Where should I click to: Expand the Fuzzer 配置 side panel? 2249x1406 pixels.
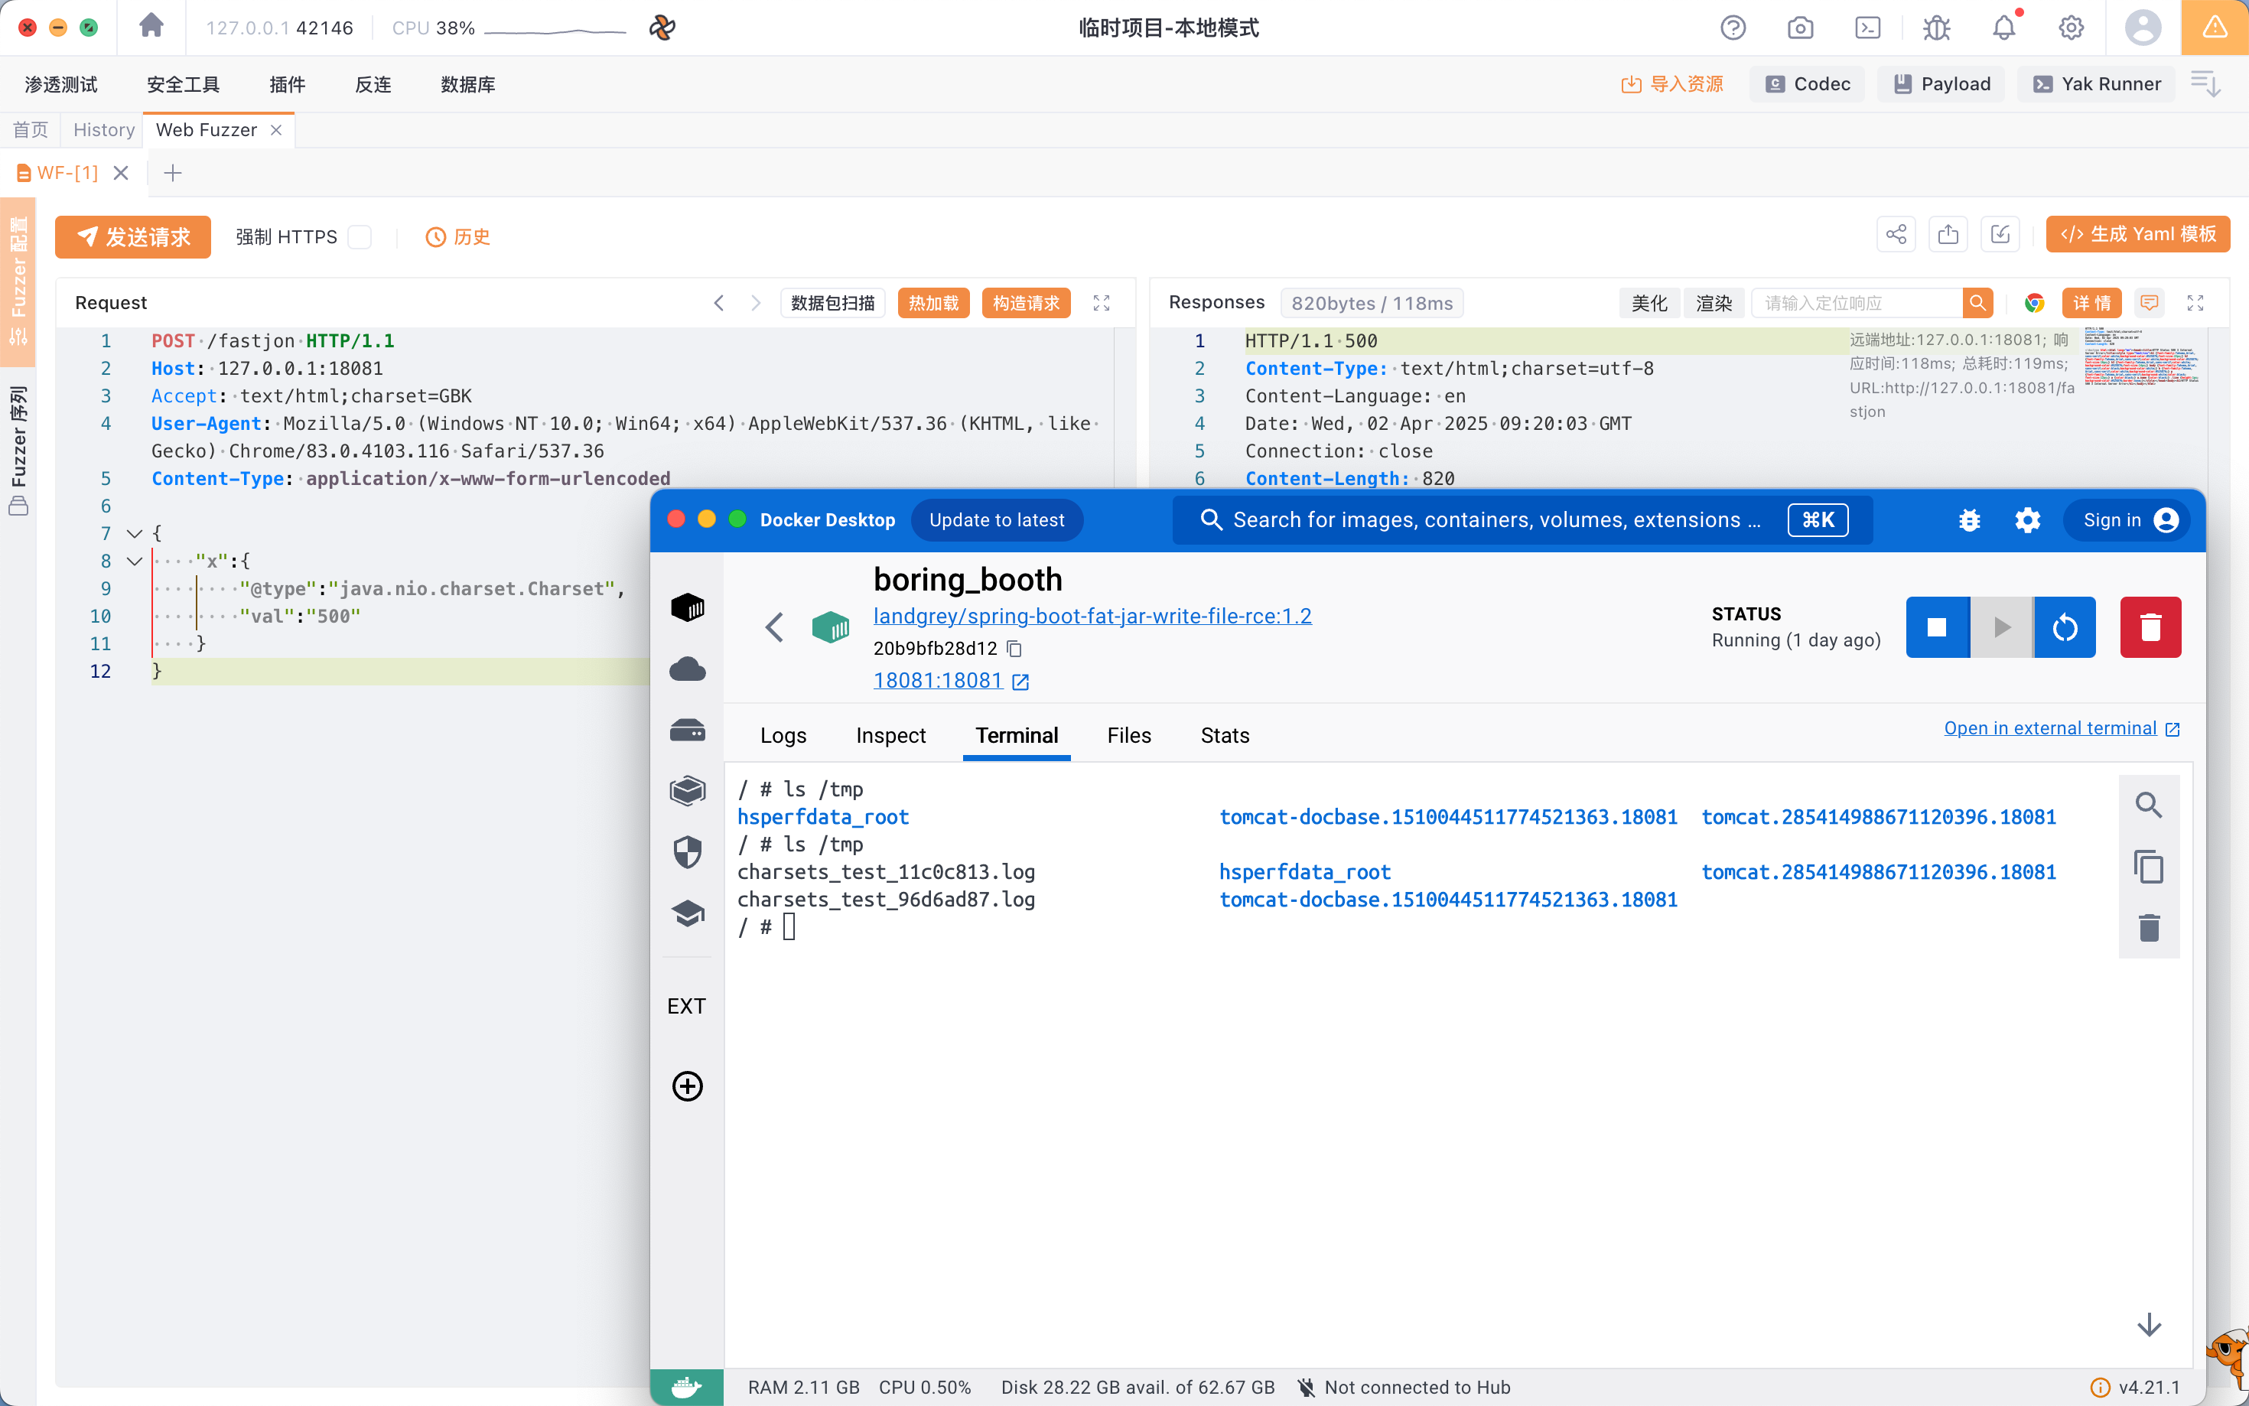click(18, 279)
